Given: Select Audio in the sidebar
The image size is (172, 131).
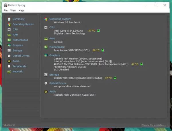Looking at the screenshot, I should click(16, 61).
